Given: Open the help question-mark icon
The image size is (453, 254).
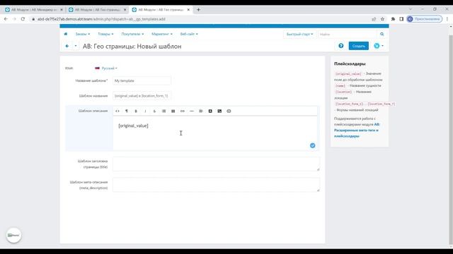Looking at the screenshot, I should tap(341, 46).
